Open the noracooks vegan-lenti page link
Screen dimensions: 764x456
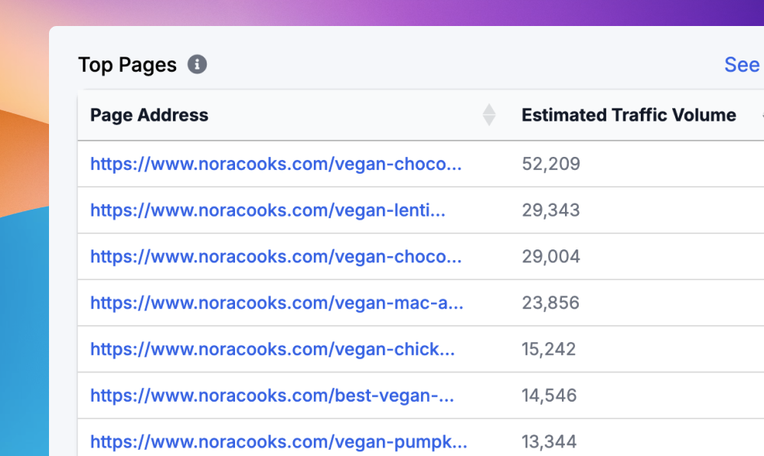click(267, 210)
